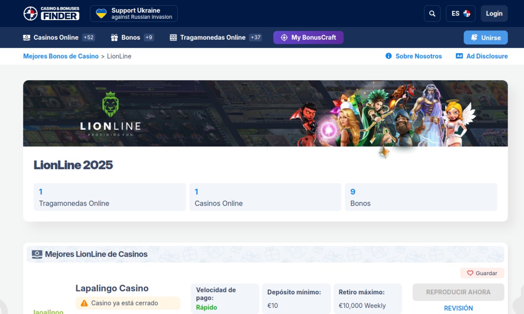Open the ES language selector
The height and width of the screenshot is (314, 524).
click(x=461, y=13)
